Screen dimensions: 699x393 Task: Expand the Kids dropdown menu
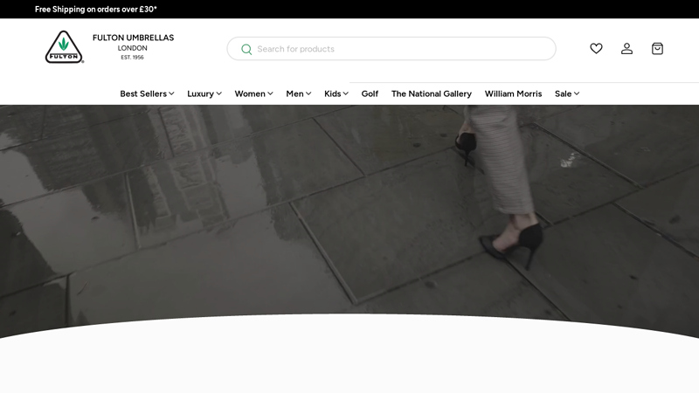[x=336, y=93]
